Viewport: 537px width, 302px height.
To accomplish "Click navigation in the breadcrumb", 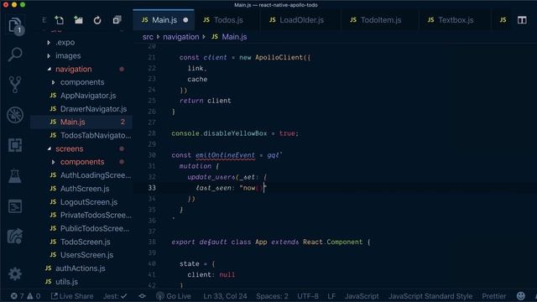I will point(181,37).
